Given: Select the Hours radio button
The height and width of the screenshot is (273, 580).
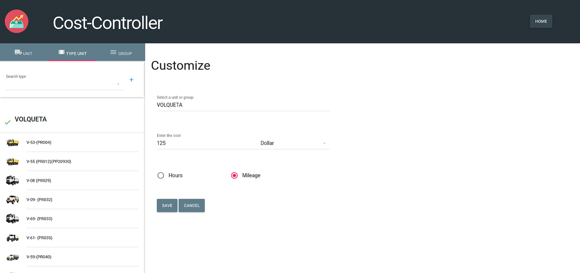Looking at the screenshot, I should [161, 176].
